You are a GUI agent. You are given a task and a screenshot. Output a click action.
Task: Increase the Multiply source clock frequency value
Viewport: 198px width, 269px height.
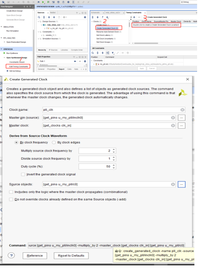coord(114,150)
